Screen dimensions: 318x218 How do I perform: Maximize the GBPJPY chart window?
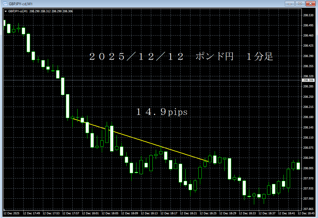point(300,4)
